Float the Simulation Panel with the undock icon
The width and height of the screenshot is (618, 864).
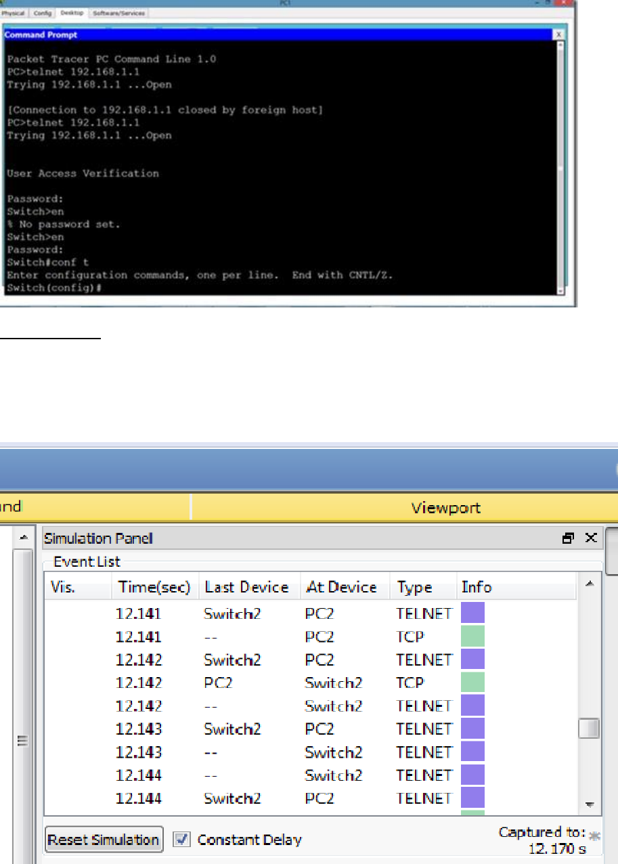[567, 538]
